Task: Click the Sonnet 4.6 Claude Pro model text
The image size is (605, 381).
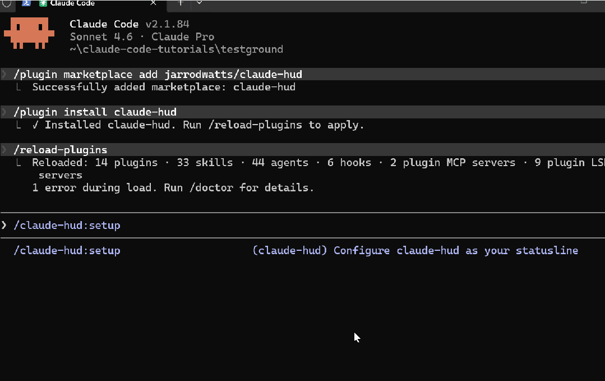Action: [142, 37]
